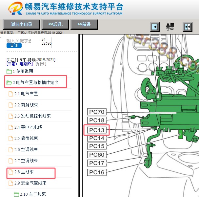Click the PC15 connector label
Screen dimensions: 199x197
(97, 146)
